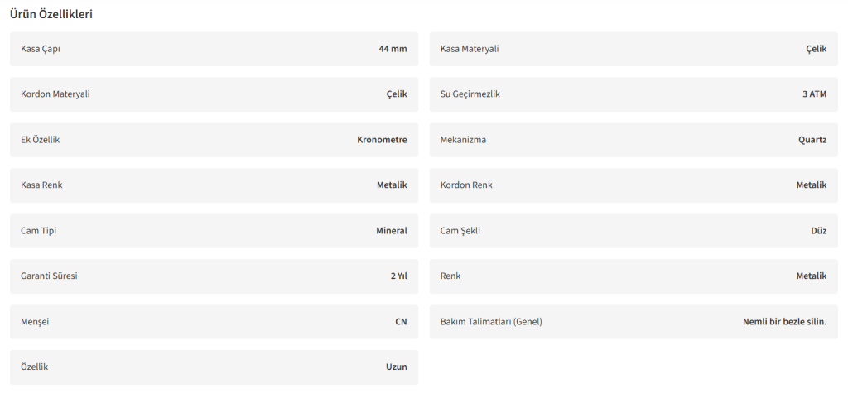Viewport: 848px width, 398px height.
Task: Select the 3 ATM value
Action: [814, 94]
